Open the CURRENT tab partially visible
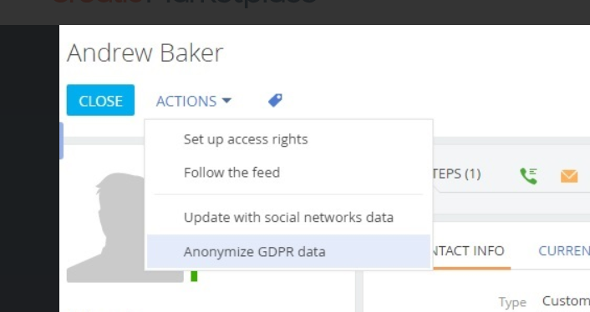 564,251
